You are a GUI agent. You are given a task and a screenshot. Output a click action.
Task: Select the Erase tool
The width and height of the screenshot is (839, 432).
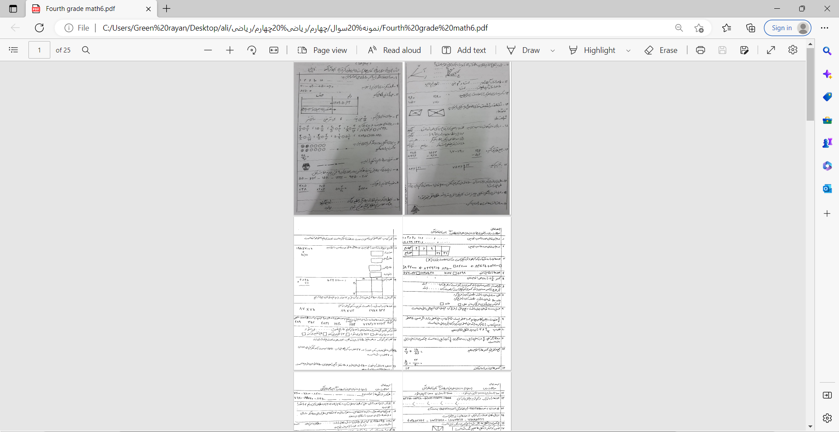coord(661,50)
